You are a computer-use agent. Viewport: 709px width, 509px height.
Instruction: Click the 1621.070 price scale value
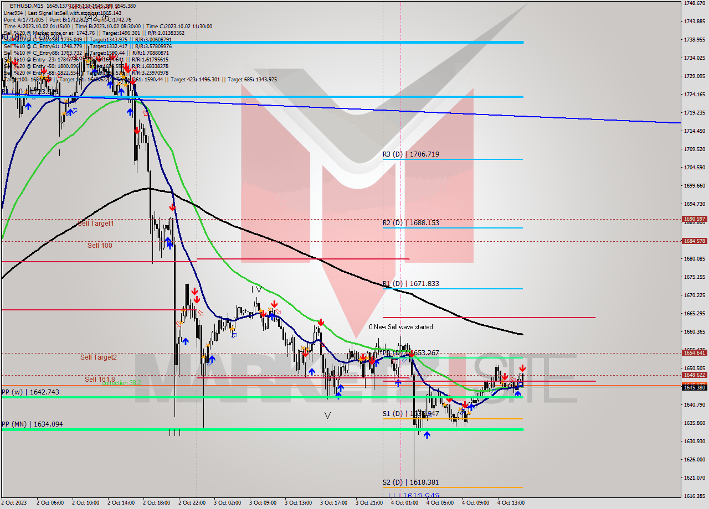pos(694,477)
